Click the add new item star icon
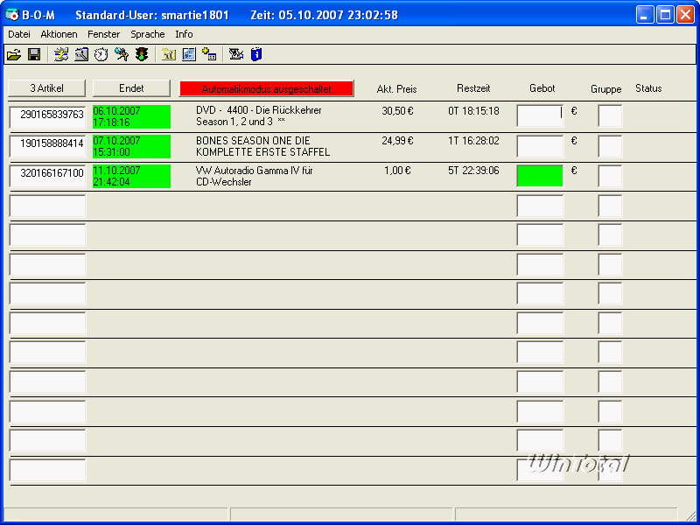This screenshot has height=525, width=700. [209, 54]
